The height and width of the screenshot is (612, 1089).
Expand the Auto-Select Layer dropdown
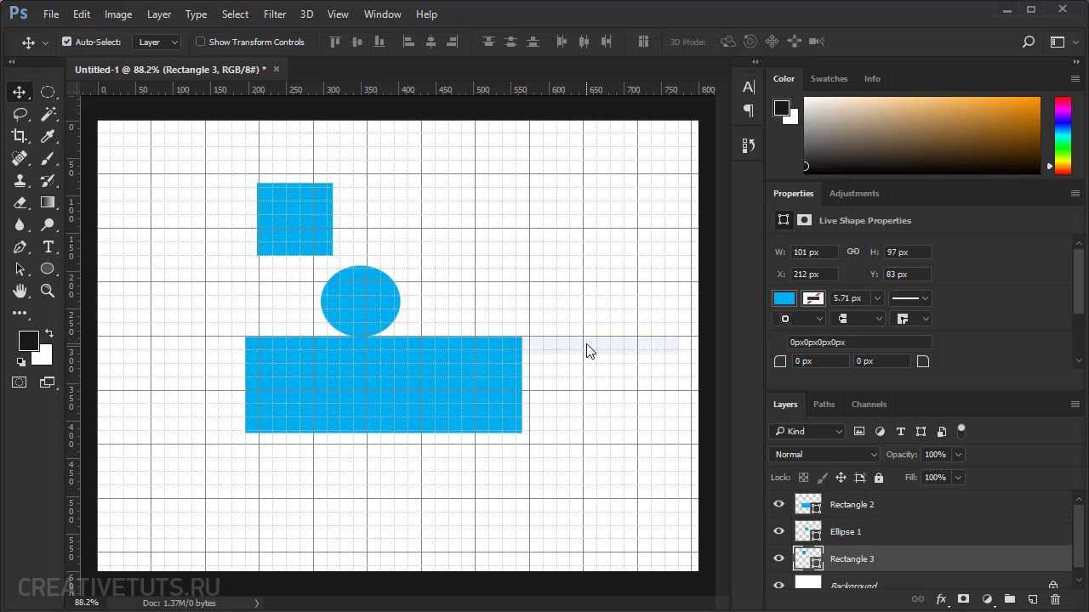click(157, 42)
